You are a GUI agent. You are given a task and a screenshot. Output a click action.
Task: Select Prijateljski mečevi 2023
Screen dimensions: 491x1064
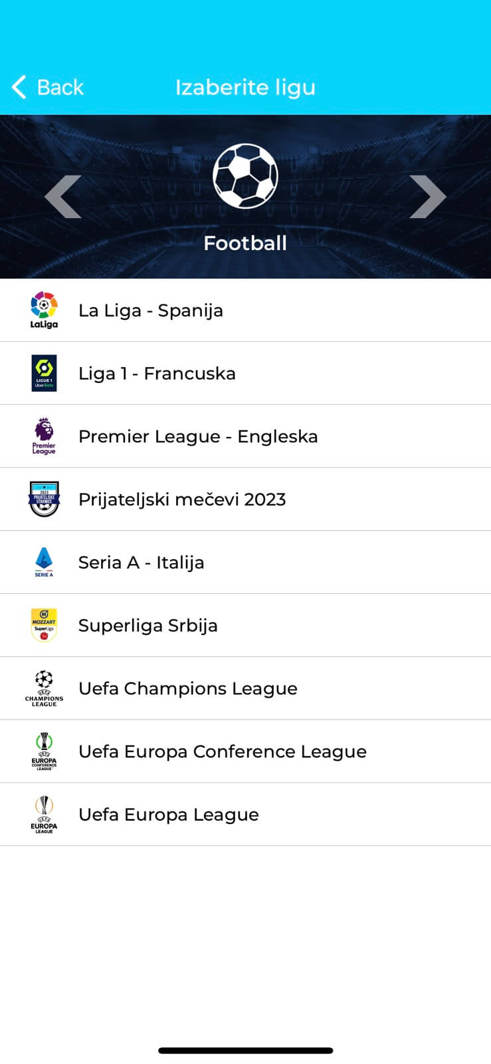tap(182, 499)
